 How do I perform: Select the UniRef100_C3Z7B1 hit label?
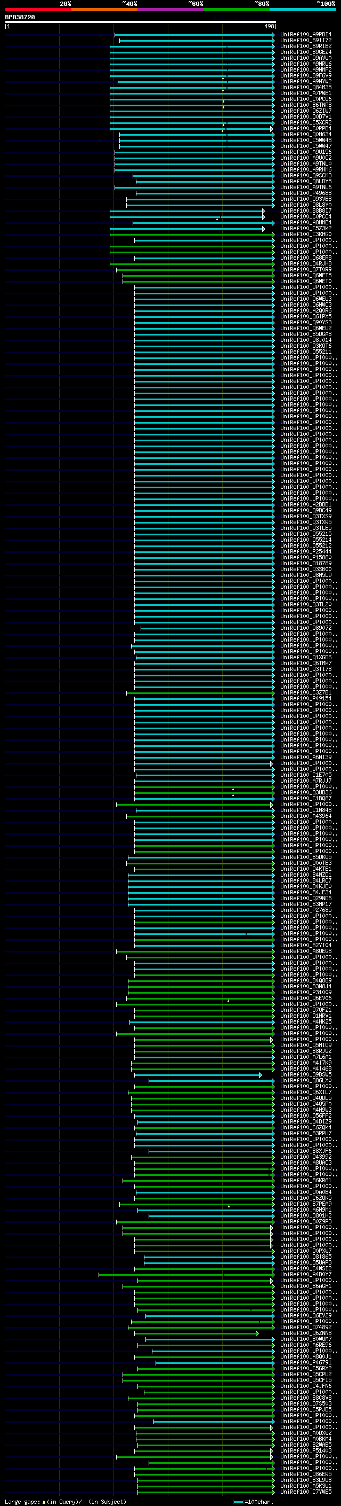pos(305,693)
